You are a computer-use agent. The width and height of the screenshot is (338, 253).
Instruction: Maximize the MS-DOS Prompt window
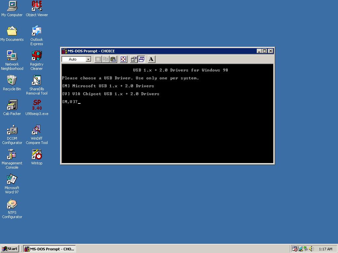click(x=264, y=51)
